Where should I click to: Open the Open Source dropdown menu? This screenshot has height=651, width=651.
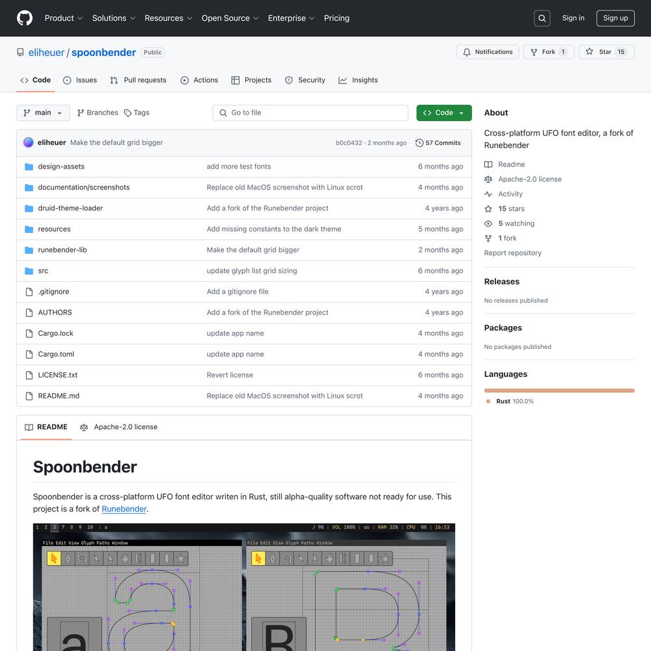point(230,18)
